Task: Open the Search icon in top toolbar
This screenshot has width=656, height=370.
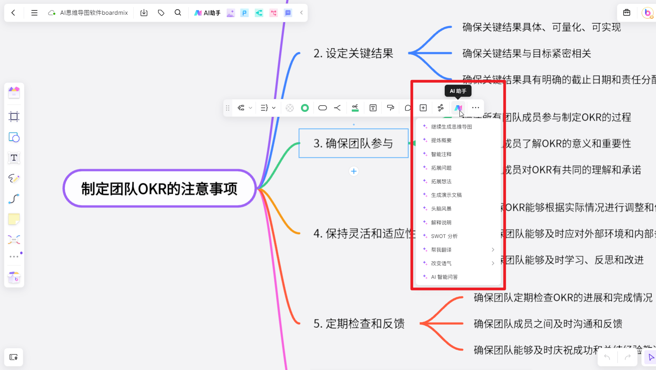Action: 178,13
